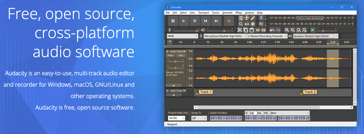Select the pencil Draw tool

[x=253, y=18]
